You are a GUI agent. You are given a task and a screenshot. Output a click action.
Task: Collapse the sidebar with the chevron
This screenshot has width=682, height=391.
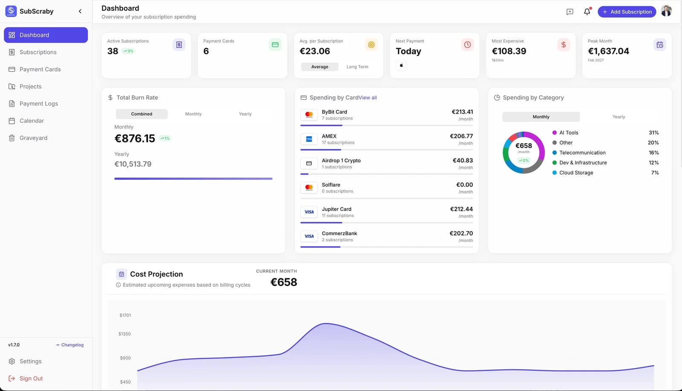pos(80,11)
